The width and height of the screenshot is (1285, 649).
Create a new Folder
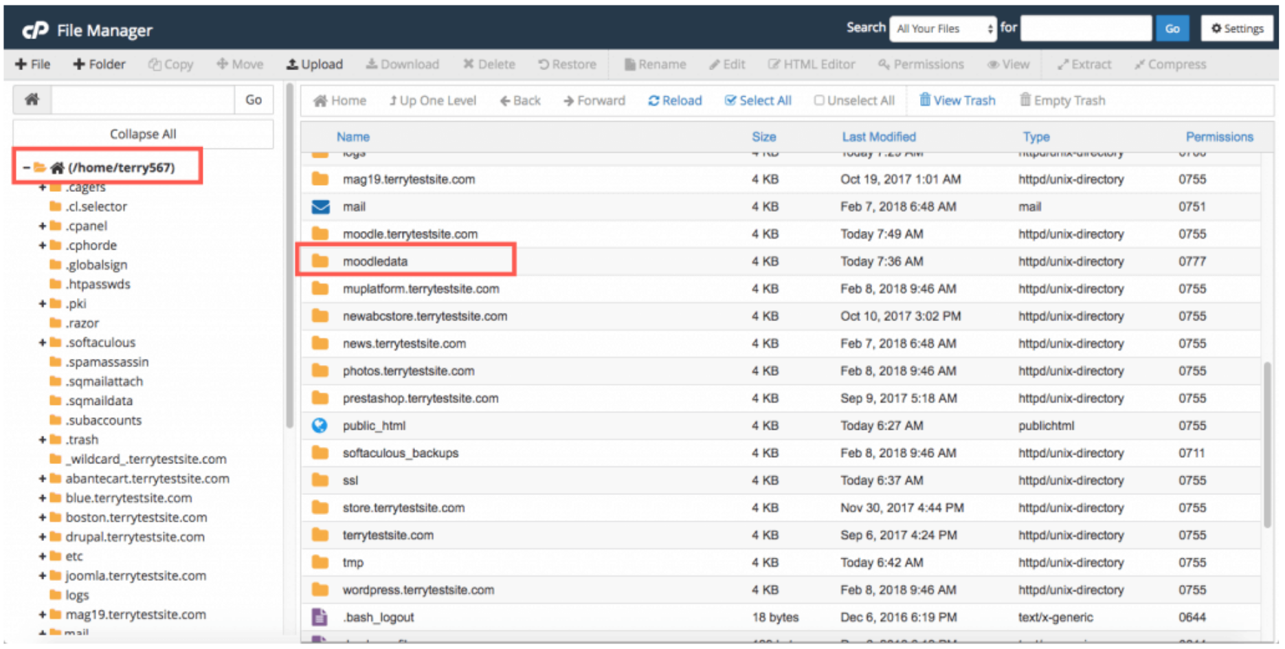[x=99, y=64]
